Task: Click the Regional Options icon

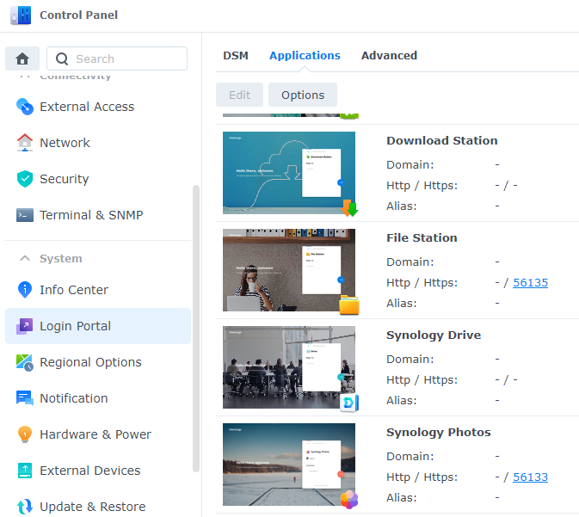Action: pos(25,362)
